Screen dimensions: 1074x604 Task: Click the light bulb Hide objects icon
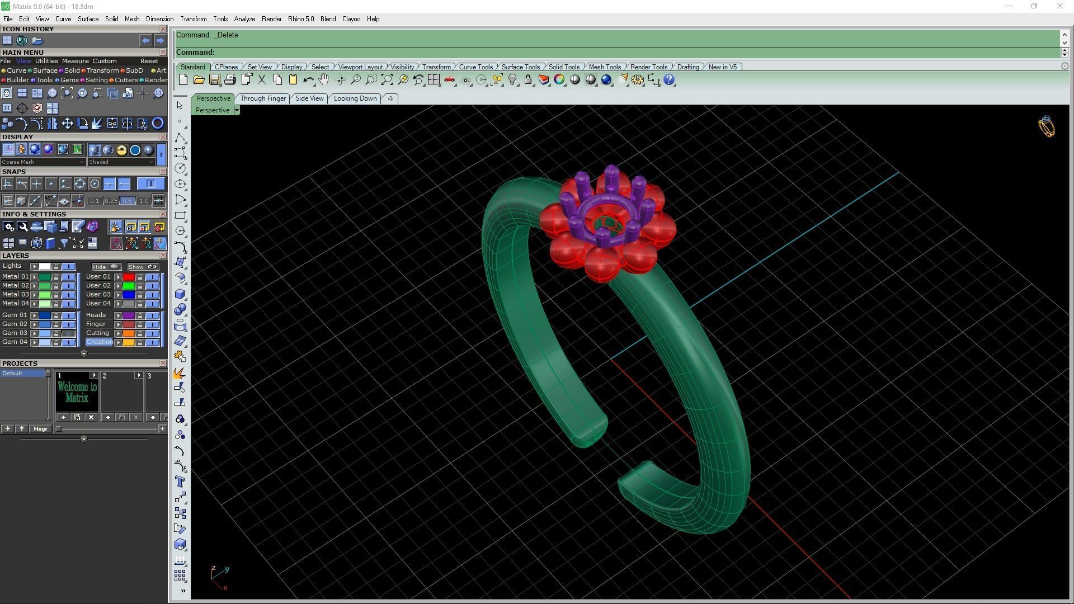[x=512, y=80]
